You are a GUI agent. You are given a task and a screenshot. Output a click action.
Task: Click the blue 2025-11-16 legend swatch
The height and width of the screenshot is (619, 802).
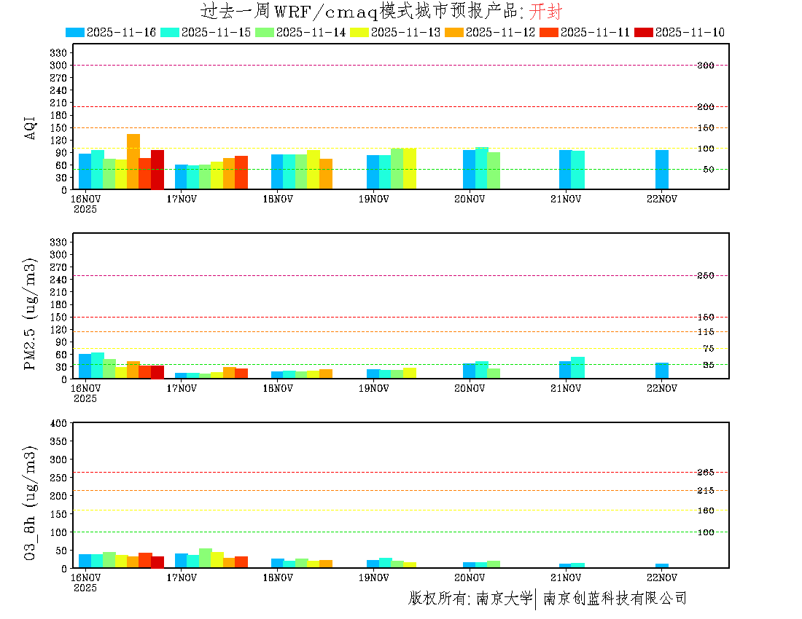click(75, 32)
